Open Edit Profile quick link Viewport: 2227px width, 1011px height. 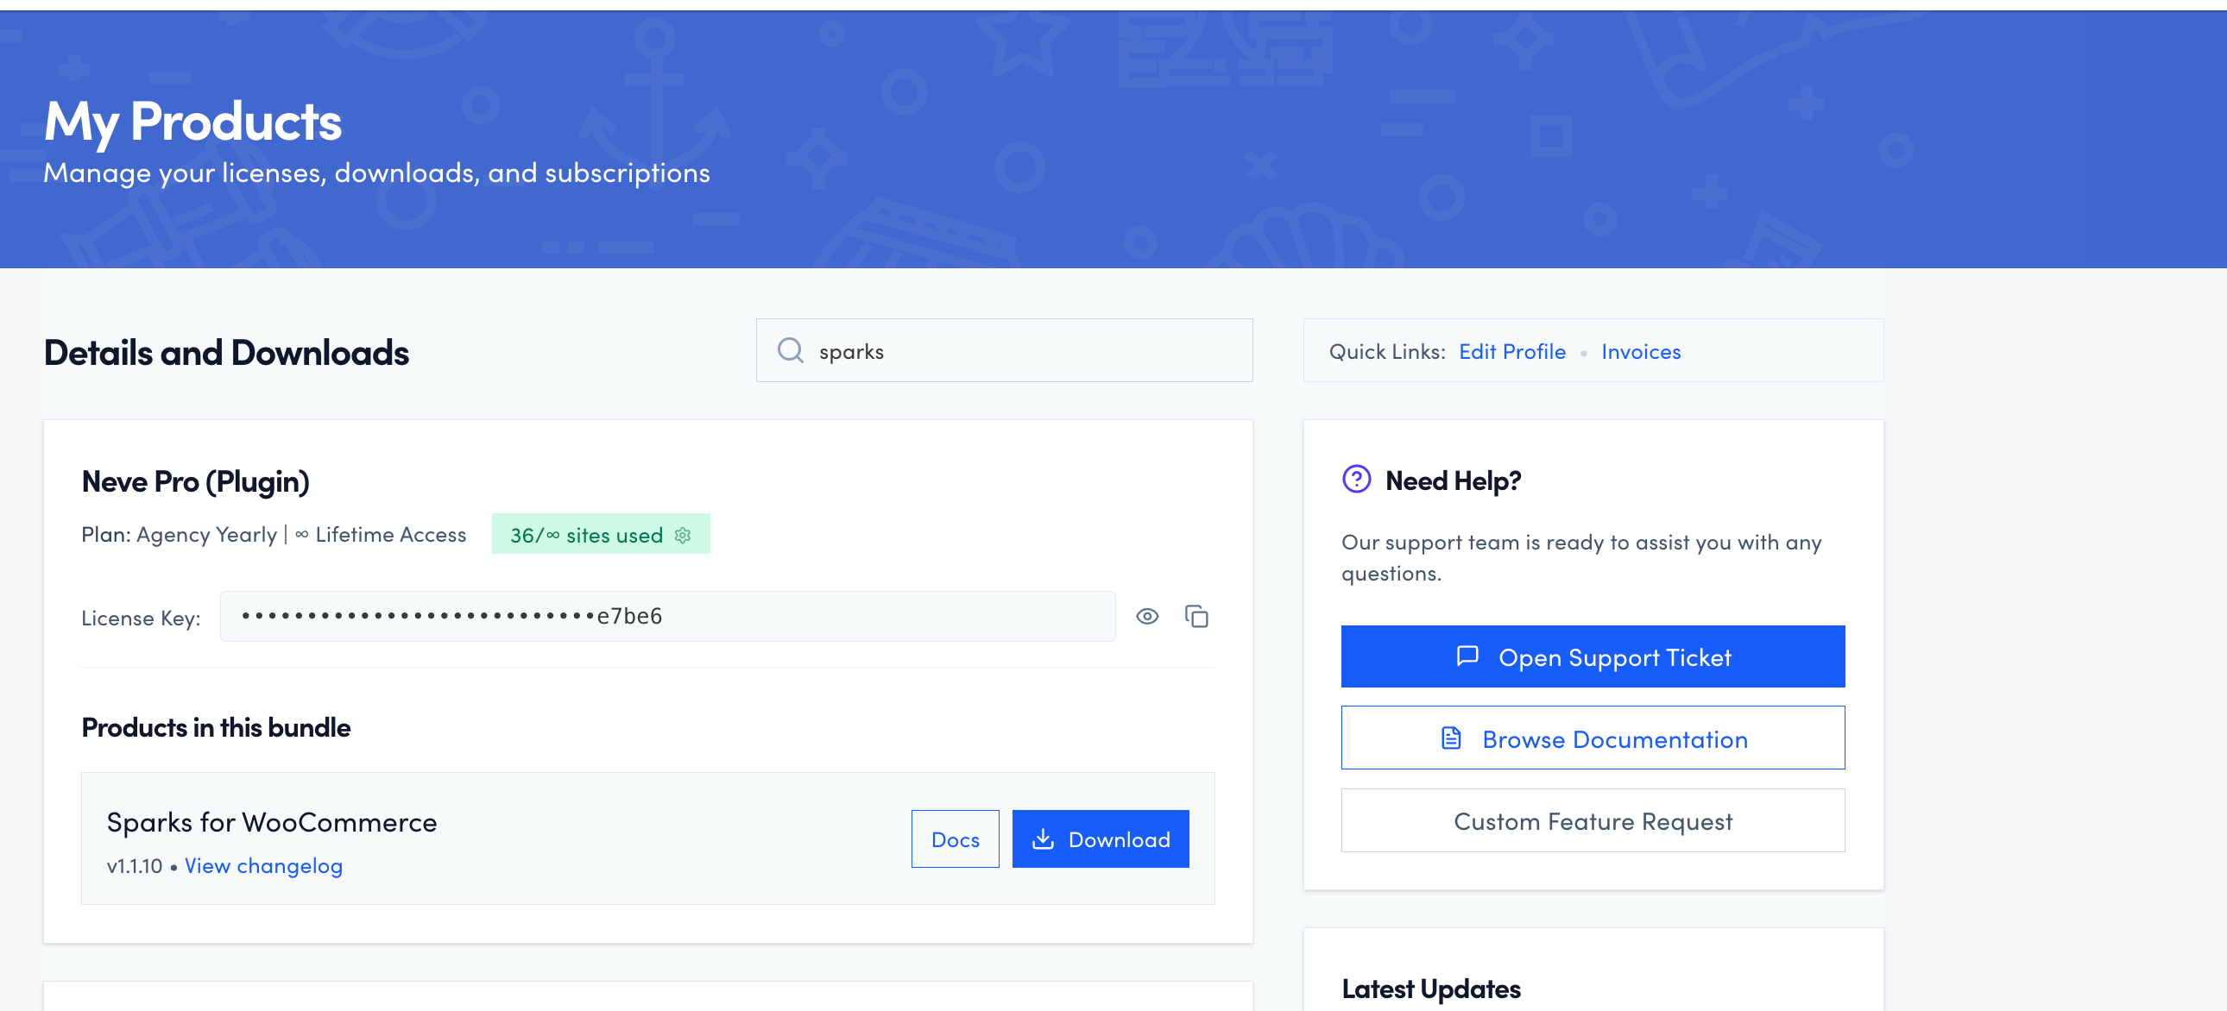tap(1512, 352)
